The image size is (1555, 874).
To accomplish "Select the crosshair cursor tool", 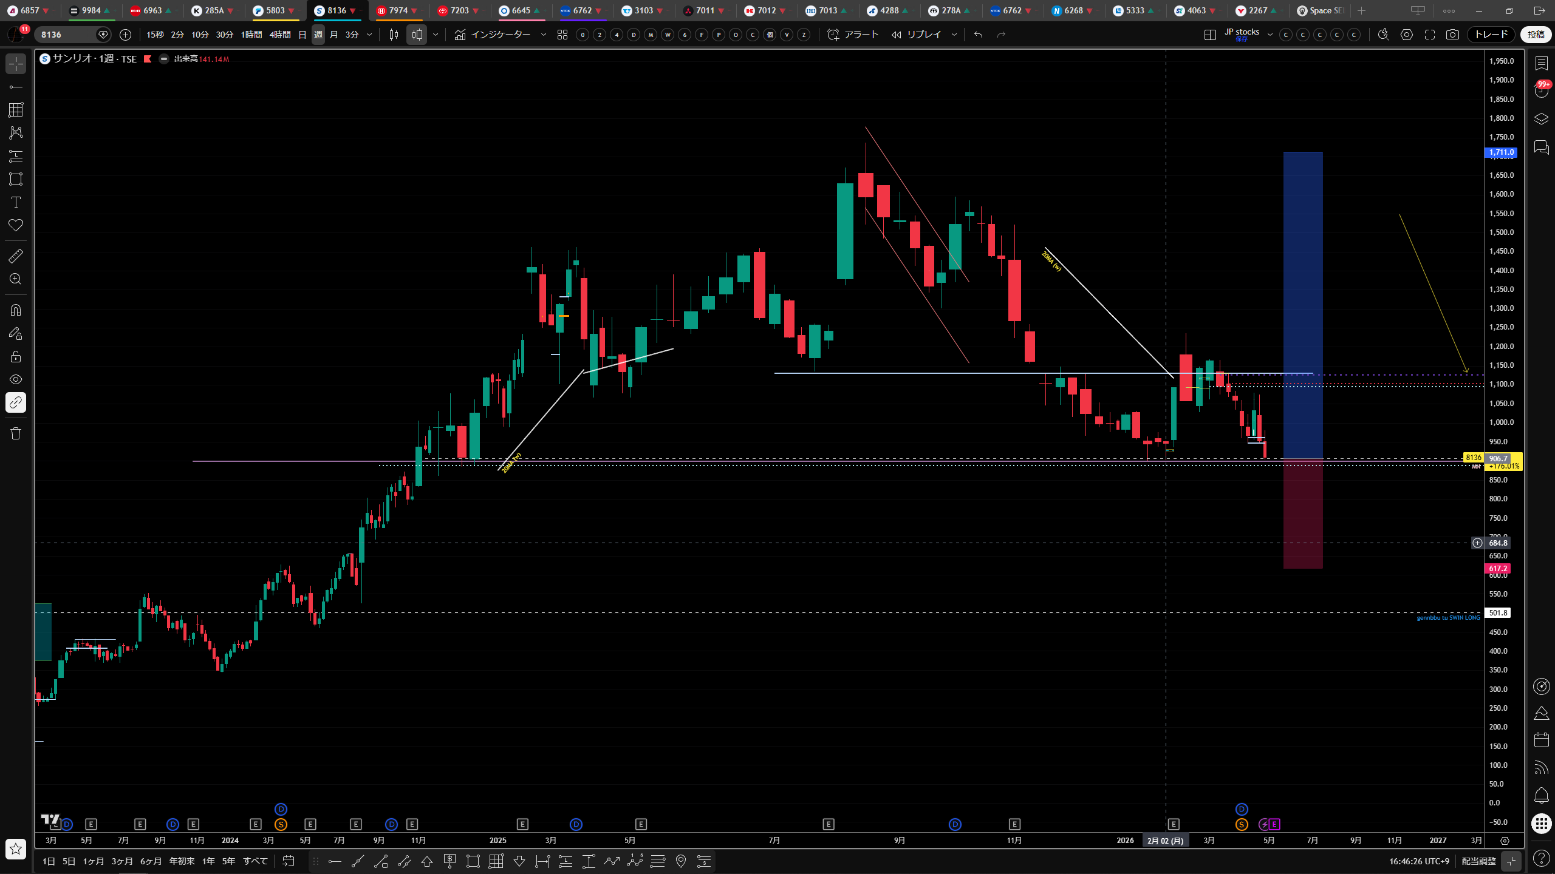I will pos(16,64).
